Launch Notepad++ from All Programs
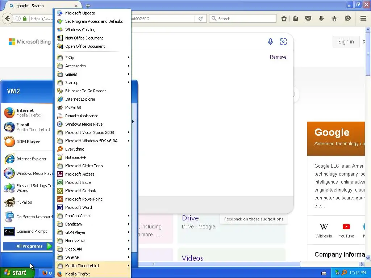Screen dimensions: 371x278 pos(93,157)
